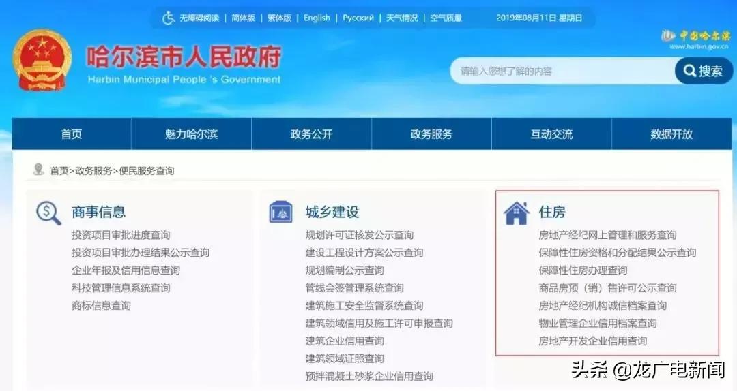Switch to 简体版 simplified Chinese

[x=243, y=18]
